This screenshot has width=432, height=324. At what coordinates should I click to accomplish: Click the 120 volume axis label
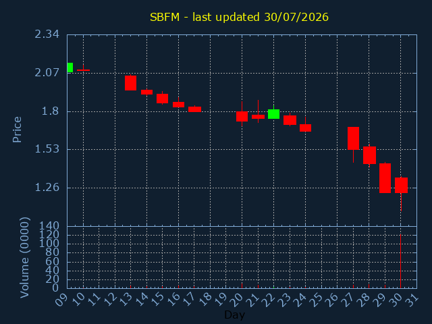click(x=49, y=235)
